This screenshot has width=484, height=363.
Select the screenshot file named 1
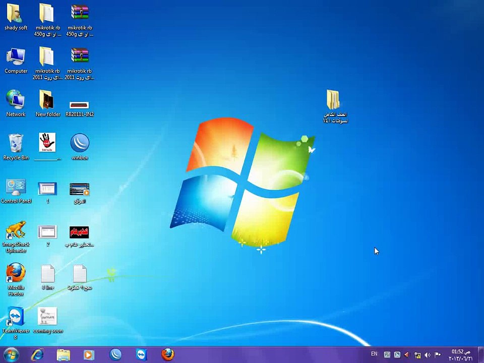tap(47, 189)
